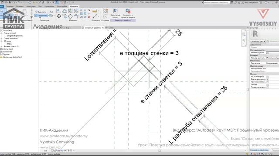Open the 'Аннотации' ribbon tab
The image size is (279, 156).
point(31,6)
